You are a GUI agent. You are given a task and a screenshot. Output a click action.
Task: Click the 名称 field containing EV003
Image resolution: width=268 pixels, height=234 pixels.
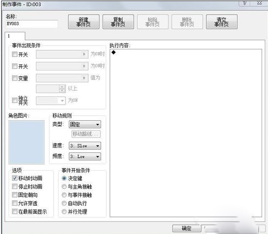point(32,24)
